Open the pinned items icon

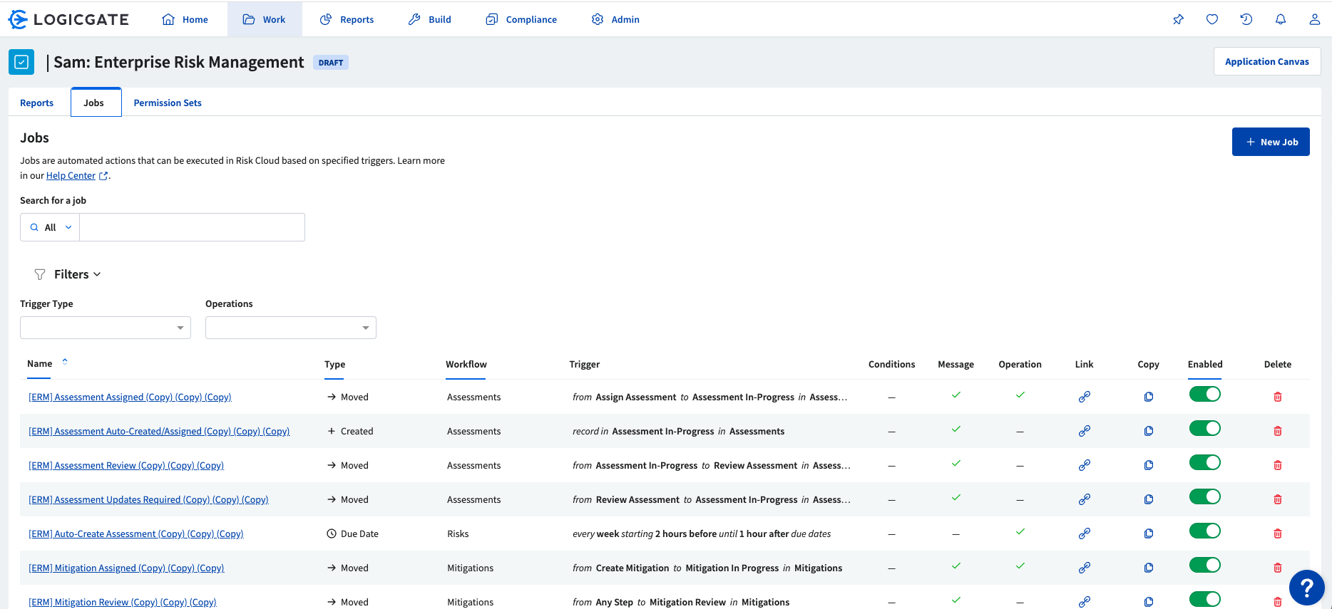[1178, 19]
